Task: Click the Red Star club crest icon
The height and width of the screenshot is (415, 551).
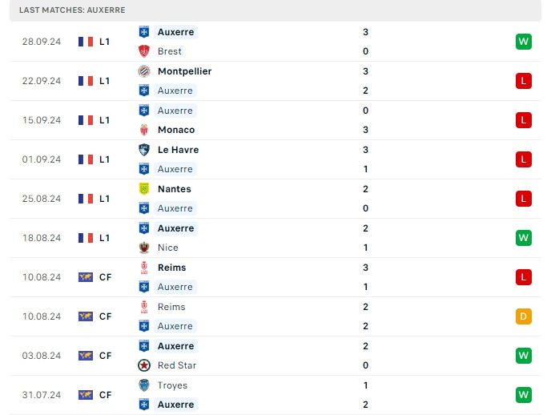Action: (x=144, y=365)
